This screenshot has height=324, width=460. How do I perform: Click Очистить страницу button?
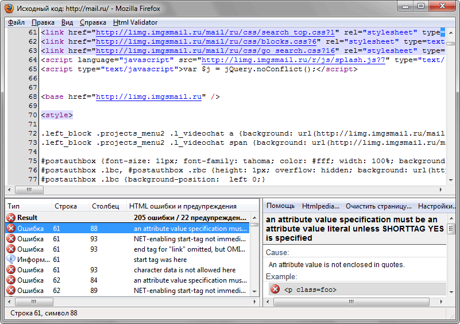point(378,206)
